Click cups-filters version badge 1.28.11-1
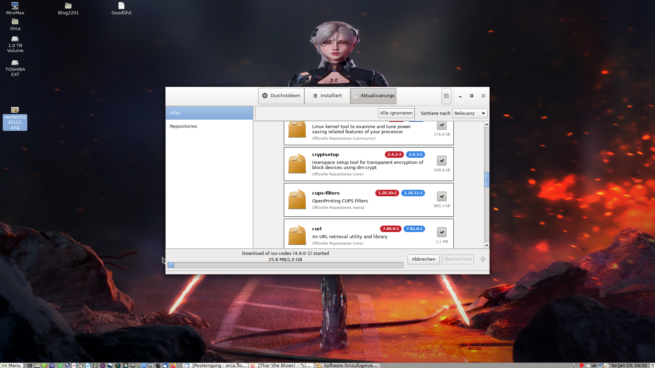 click(x=413, y=193)
